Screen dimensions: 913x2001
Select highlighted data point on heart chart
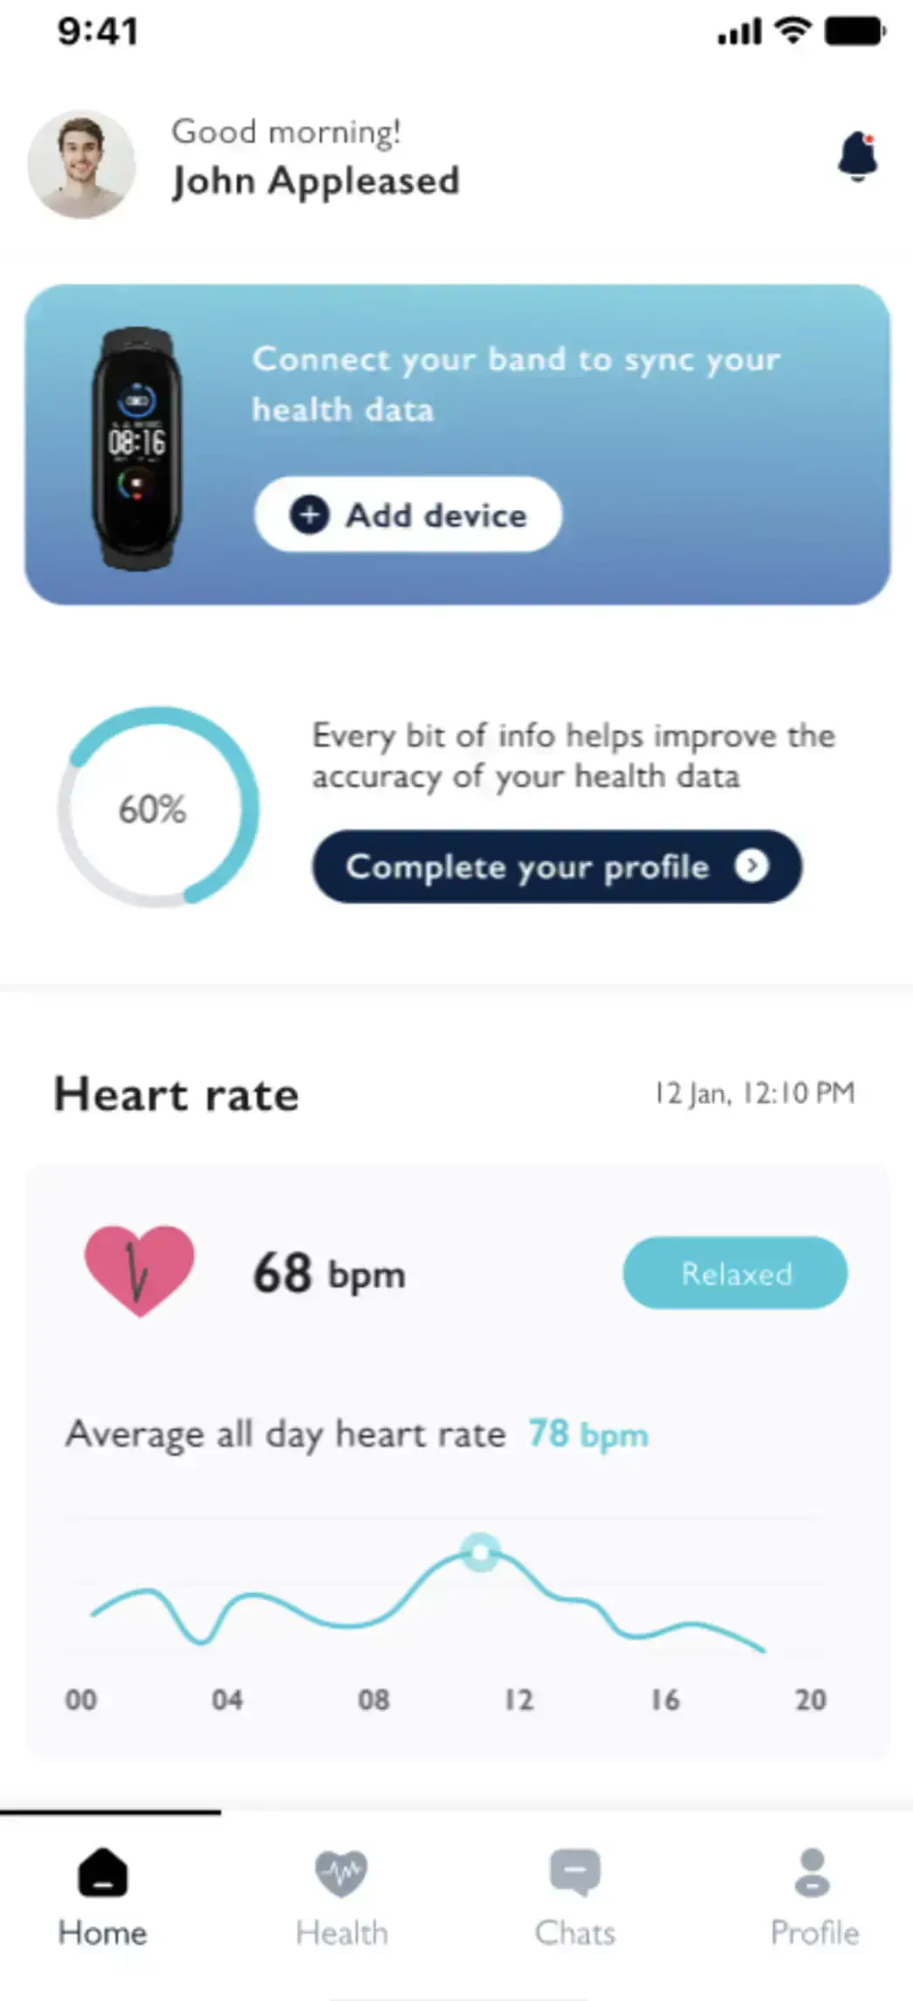[x=479, y=1553]
